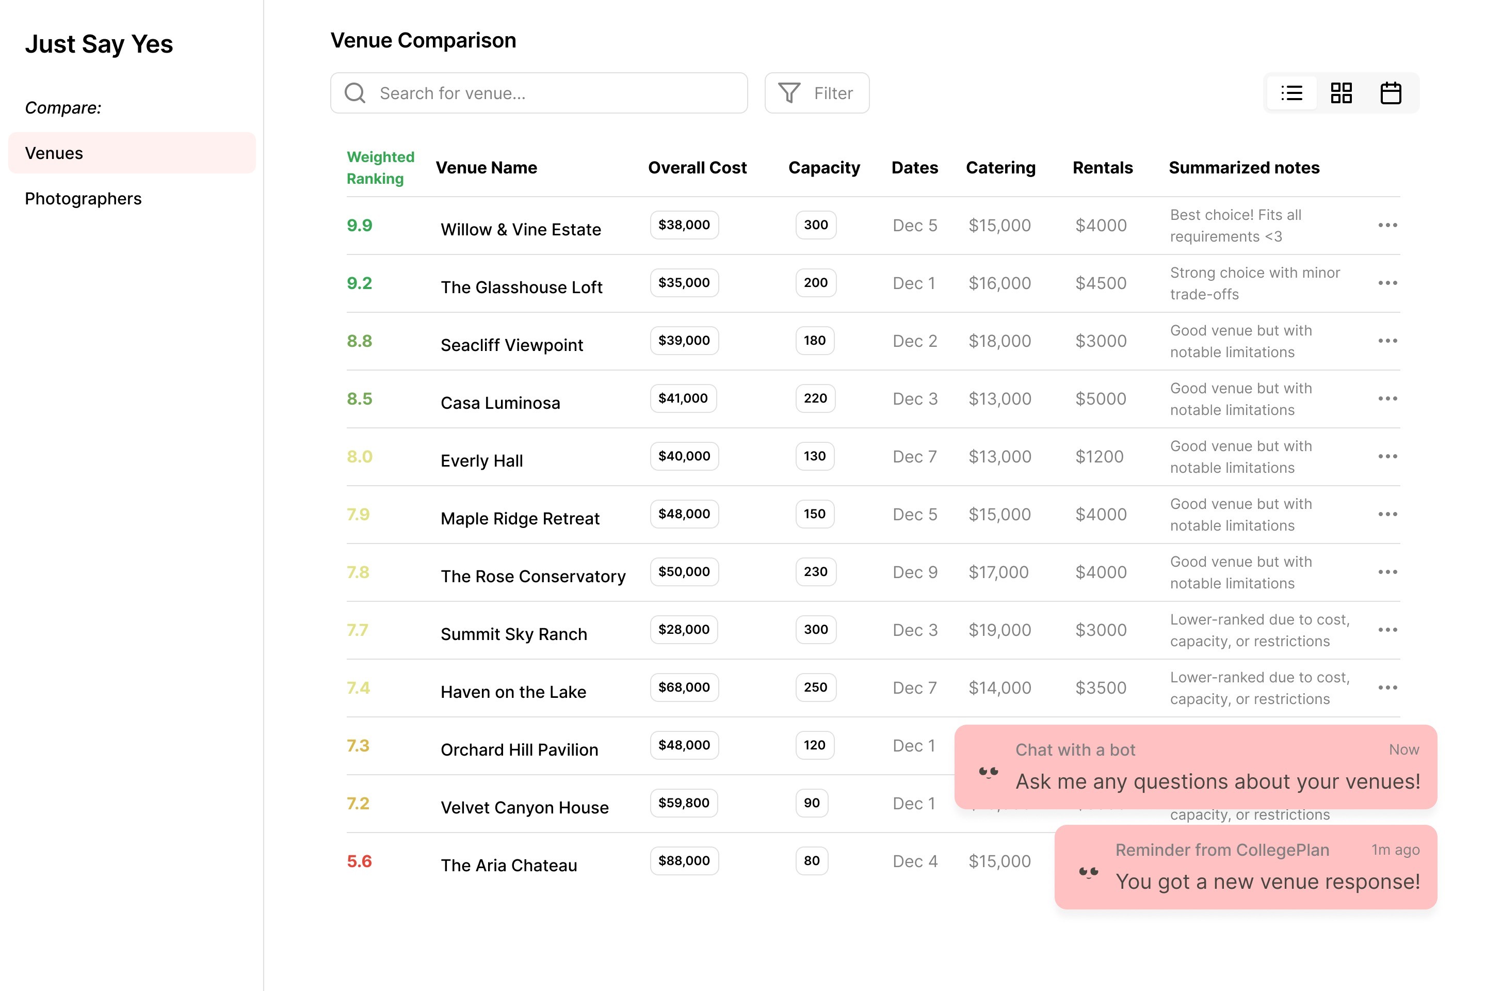Open calendar view icon
The width and height of the screenshot is (1486, 991).
tap(1390, 93)
